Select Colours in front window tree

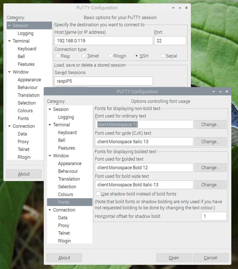(65, 194)
